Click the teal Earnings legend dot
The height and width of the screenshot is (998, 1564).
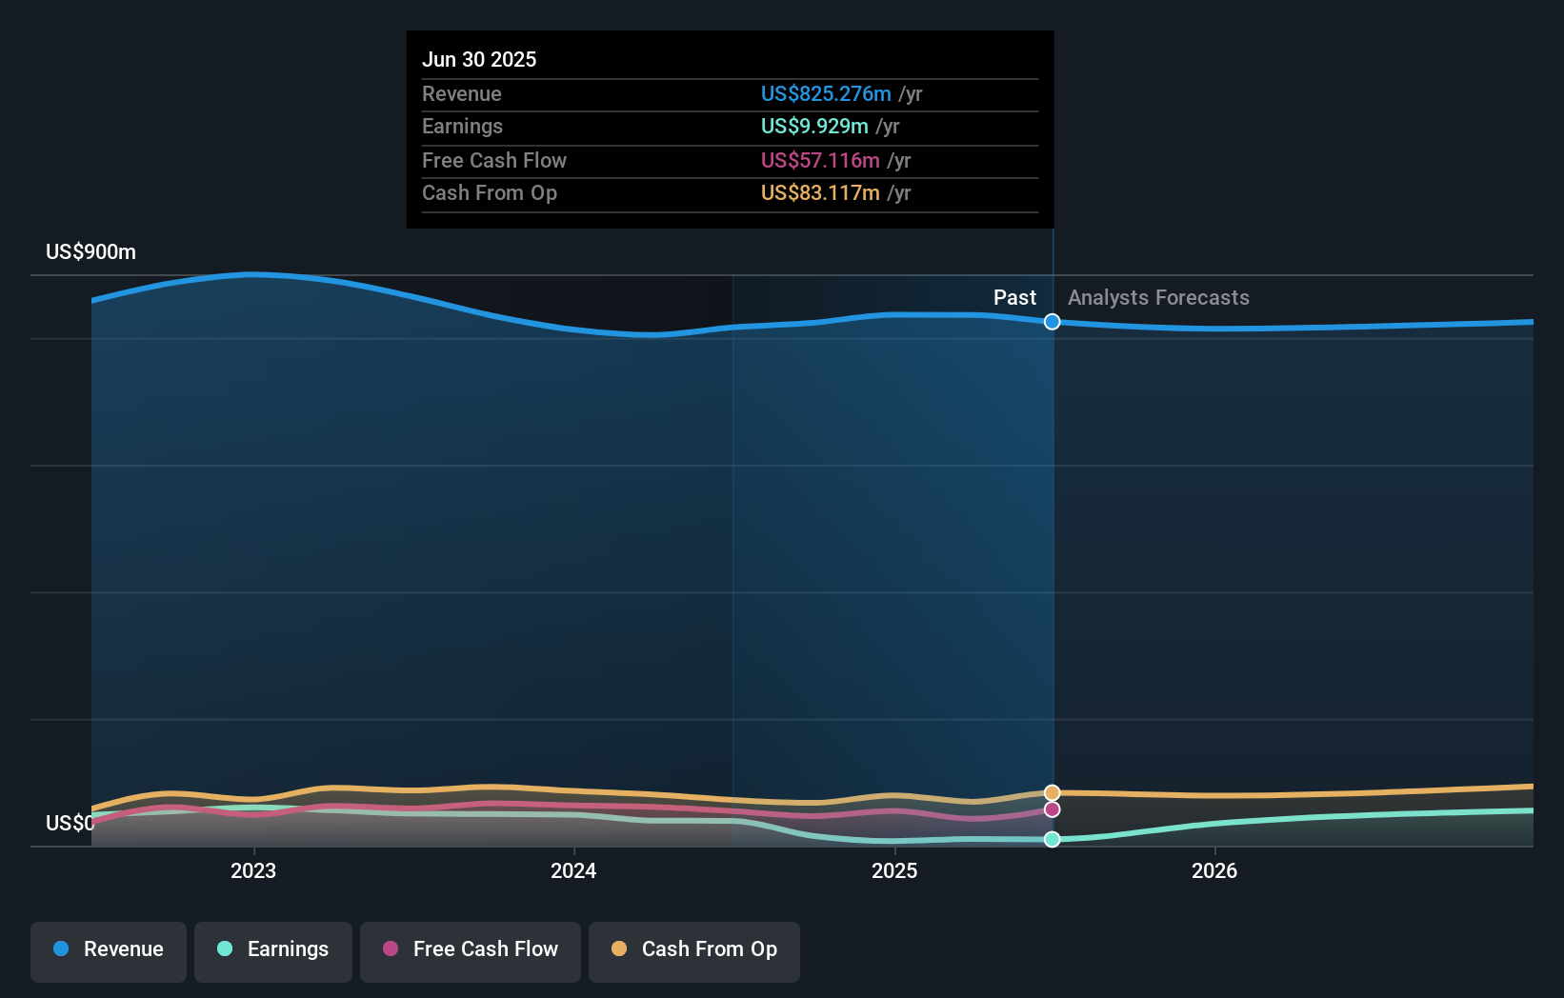click(225, 949)
